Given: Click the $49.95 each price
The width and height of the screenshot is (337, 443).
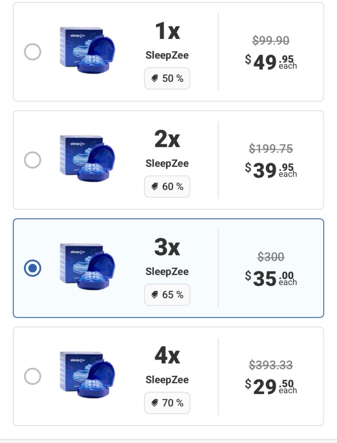Looking at the screenshot, I should 271,62.
